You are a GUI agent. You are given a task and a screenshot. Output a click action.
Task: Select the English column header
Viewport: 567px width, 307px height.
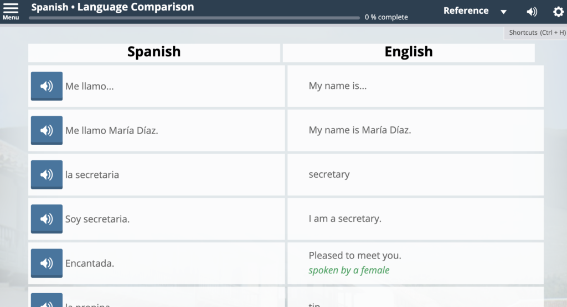point(409,52)
